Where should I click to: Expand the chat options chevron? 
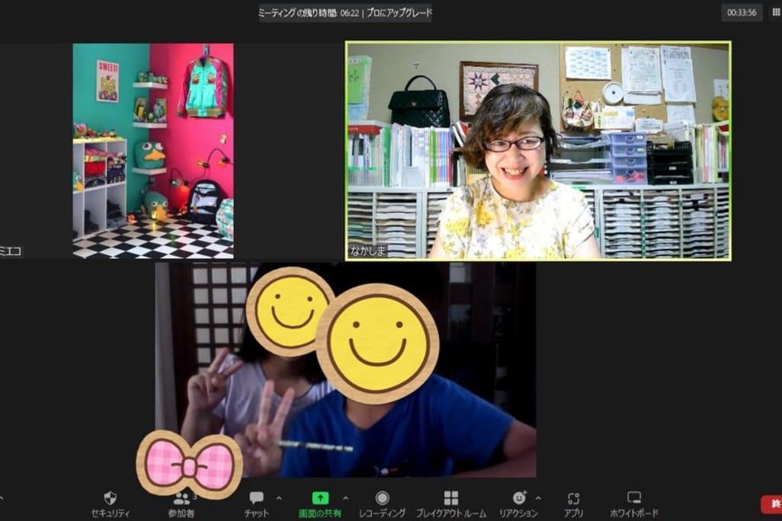pyautogui.click(x=278, y=498)
